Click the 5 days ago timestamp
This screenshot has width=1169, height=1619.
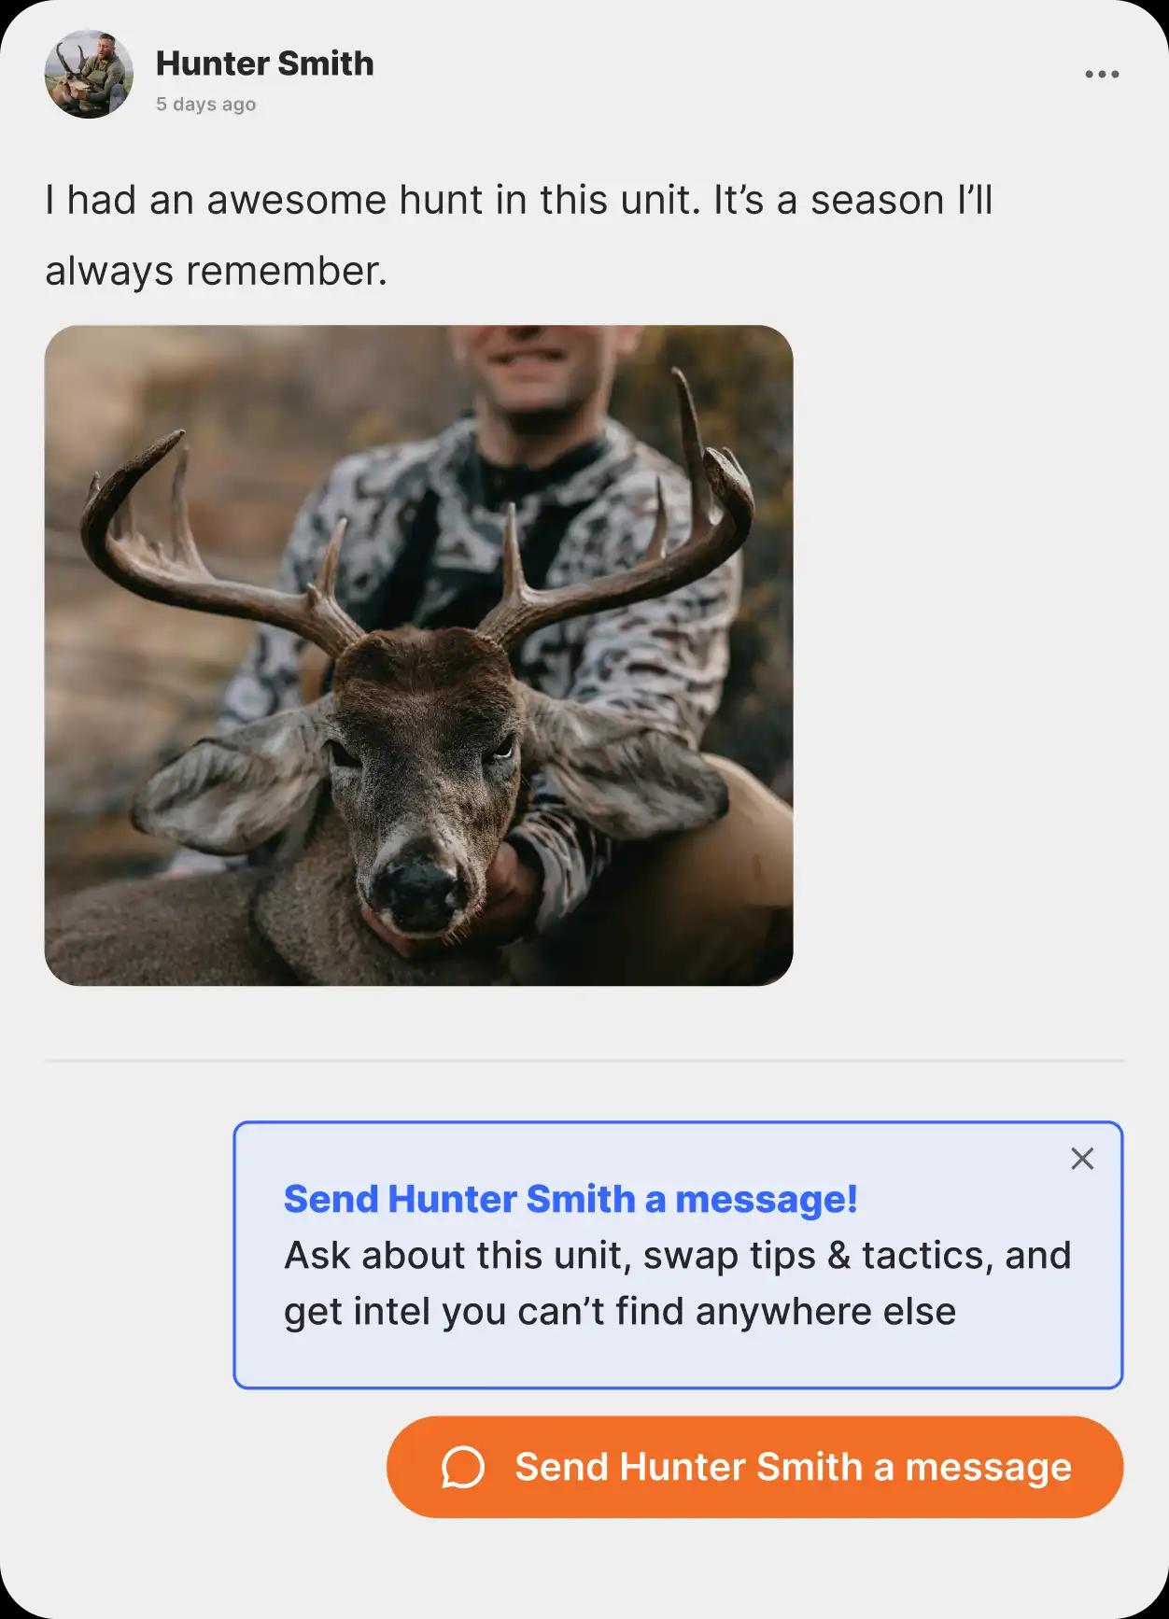tap(205, 105)
